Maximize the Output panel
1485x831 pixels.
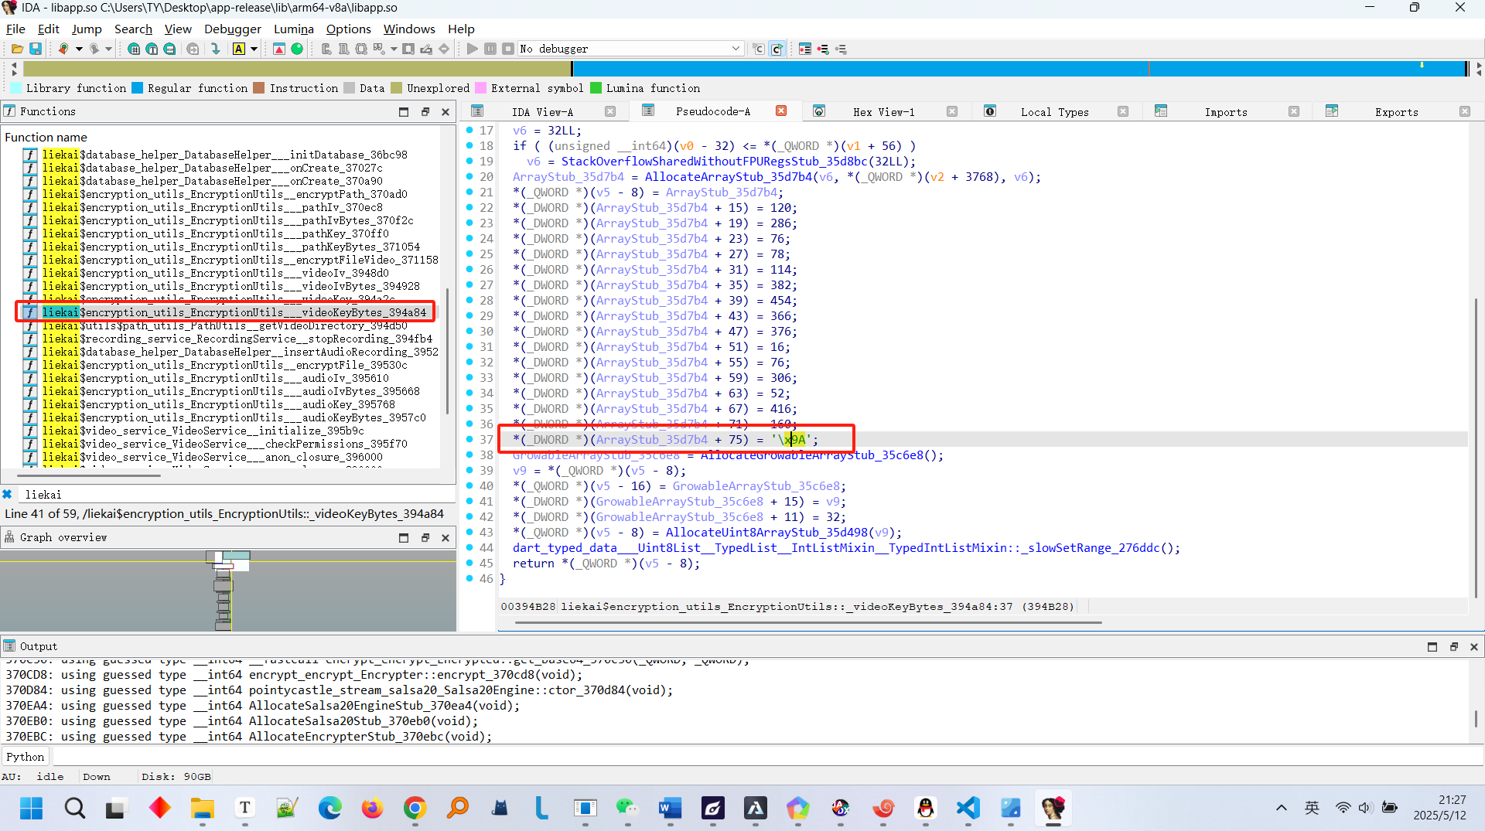(x=1432, y=647)
